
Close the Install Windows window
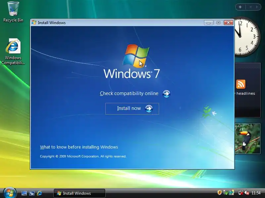229,22
